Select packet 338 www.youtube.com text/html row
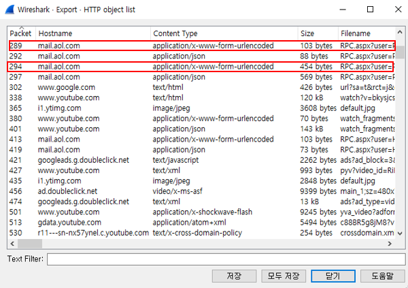Screen dimensions: 408x288 click(202, 98)
